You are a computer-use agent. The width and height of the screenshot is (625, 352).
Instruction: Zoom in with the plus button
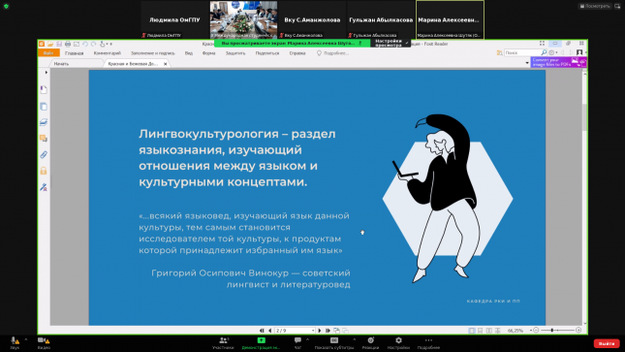click(x=578, y=331)
